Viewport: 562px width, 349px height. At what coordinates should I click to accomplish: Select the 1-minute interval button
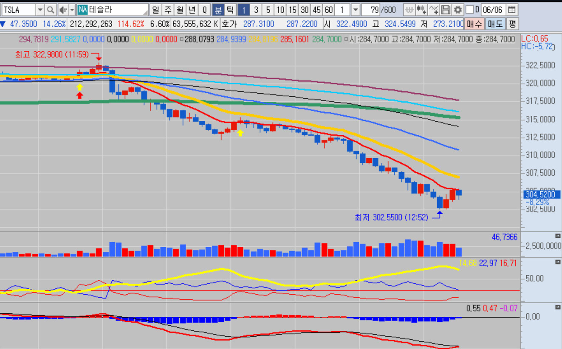243,10
